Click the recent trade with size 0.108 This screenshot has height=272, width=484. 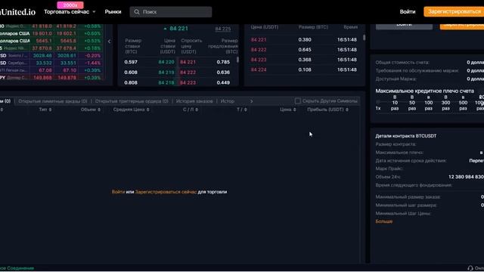(305, 70)
